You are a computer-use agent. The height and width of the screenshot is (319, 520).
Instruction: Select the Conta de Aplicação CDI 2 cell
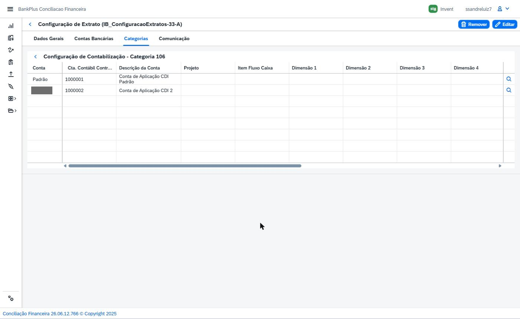149,90
